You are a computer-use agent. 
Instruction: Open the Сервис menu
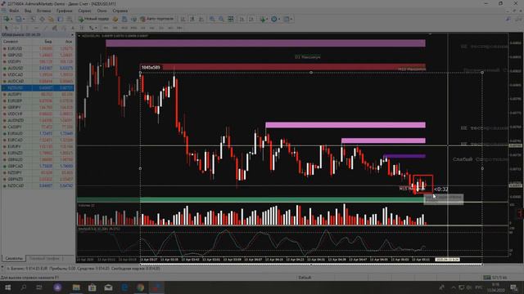84,11
